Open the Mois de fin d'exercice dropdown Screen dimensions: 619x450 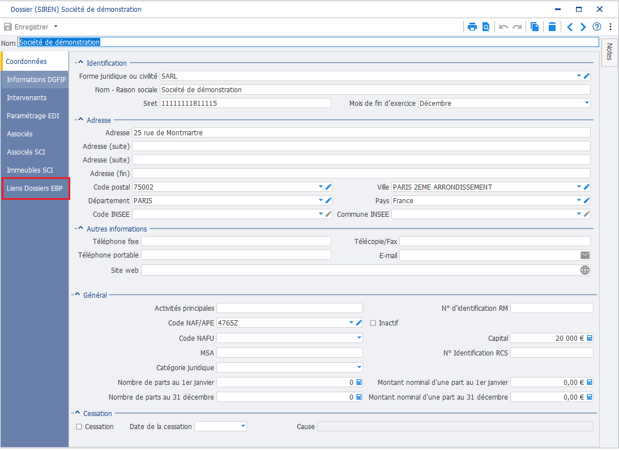587,102
